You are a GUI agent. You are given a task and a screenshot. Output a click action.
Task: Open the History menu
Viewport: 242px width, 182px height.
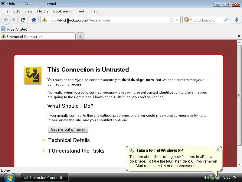tap(43, 11)
